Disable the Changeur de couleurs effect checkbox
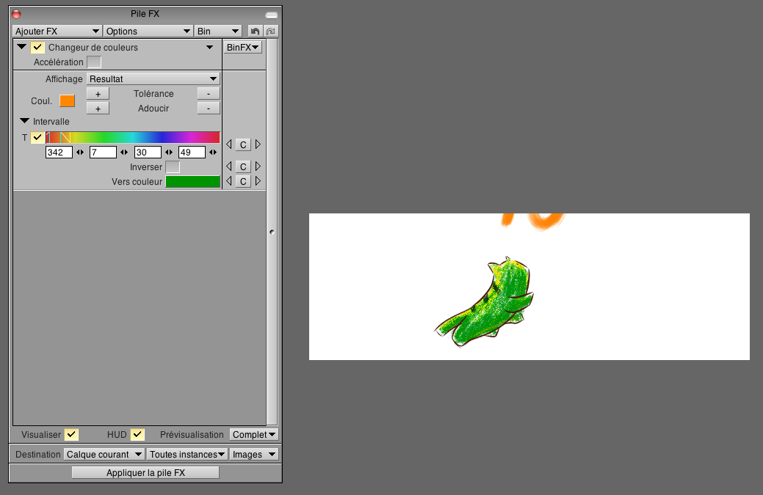This screenshot has height=495, width=763. coord(37,47)
